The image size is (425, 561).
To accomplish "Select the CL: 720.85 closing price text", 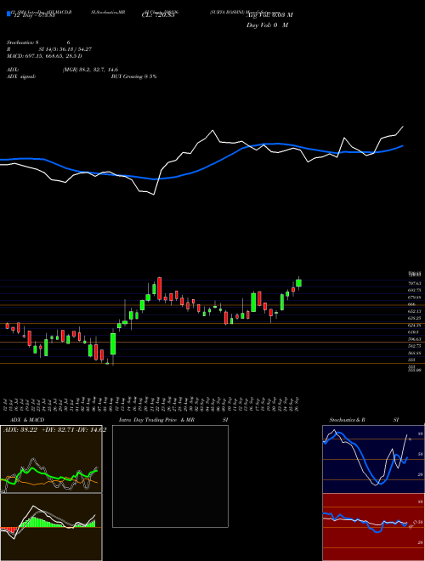I will pyautogui.click(x=157, y=16).
